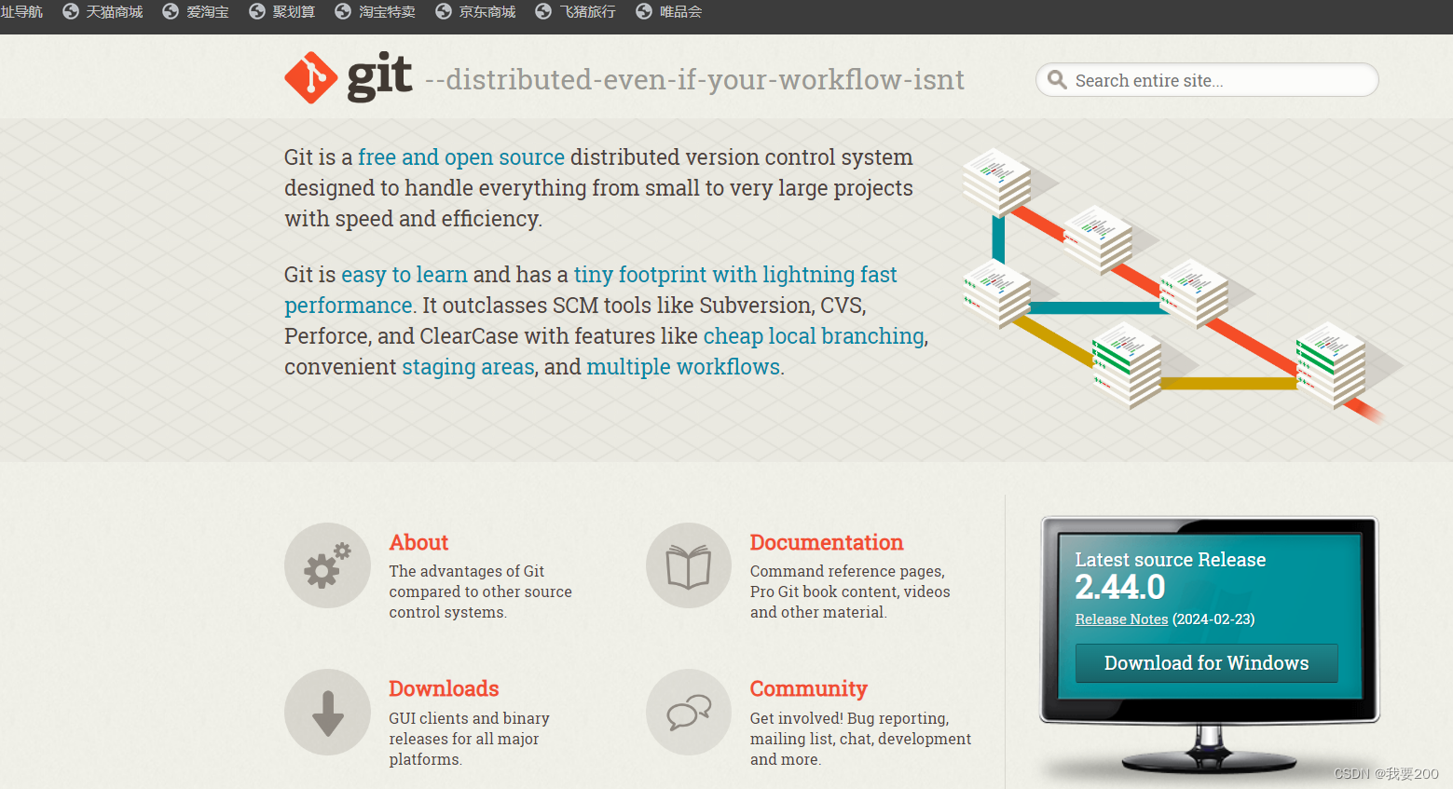Click the About gears icon
This screenshot has height=789, width=1453.
point(327,565)
